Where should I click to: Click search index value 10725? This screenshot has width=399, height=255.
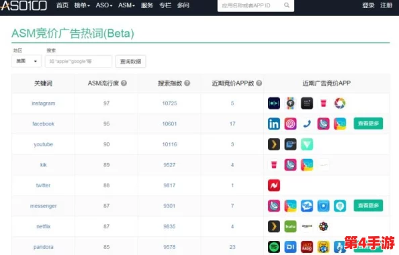coord(169,103)
